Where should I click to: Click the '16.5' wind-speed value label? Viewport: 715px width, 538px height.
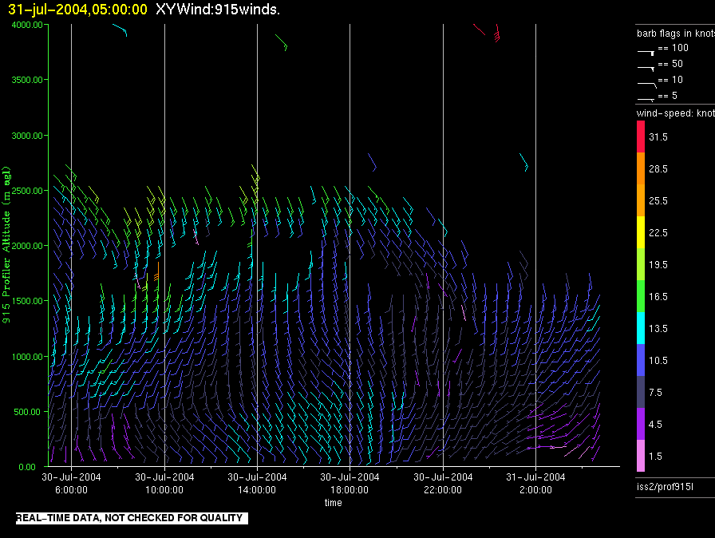pos(658,297)
